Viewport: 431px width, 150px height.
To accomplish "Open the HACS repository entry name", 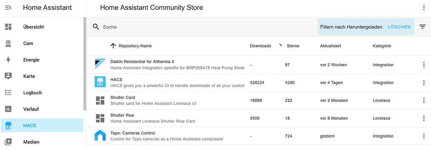I will point(116,79).
